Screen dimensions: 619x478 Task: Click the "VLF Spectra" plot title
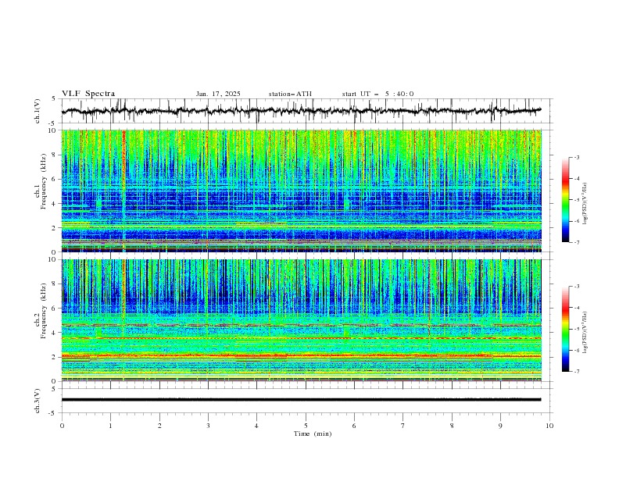(88, 94)
